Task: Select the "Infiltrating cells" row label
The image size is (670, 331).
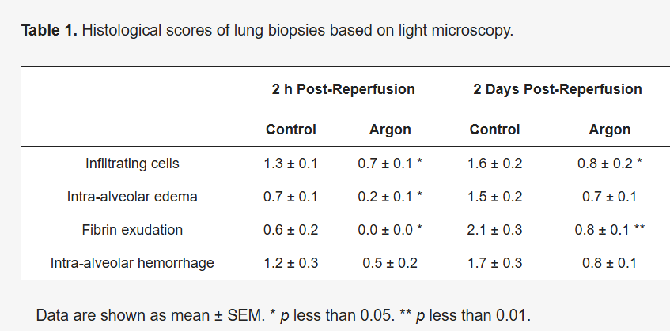Action: 132,164
